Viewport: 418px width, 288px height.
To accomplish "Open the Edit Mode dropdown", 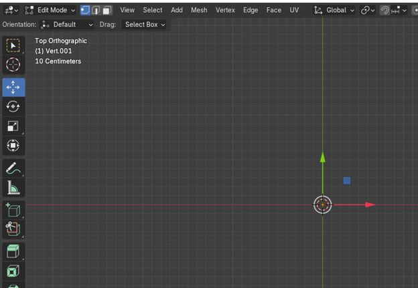I will pos(50,10).
